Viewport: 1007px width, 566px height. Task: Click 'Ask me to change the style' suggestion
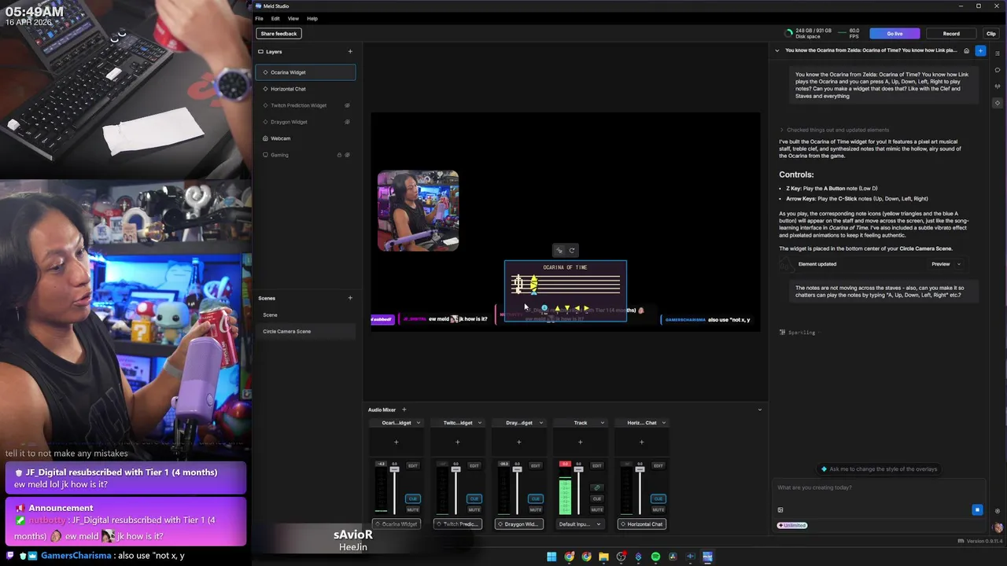click(879, 469)
